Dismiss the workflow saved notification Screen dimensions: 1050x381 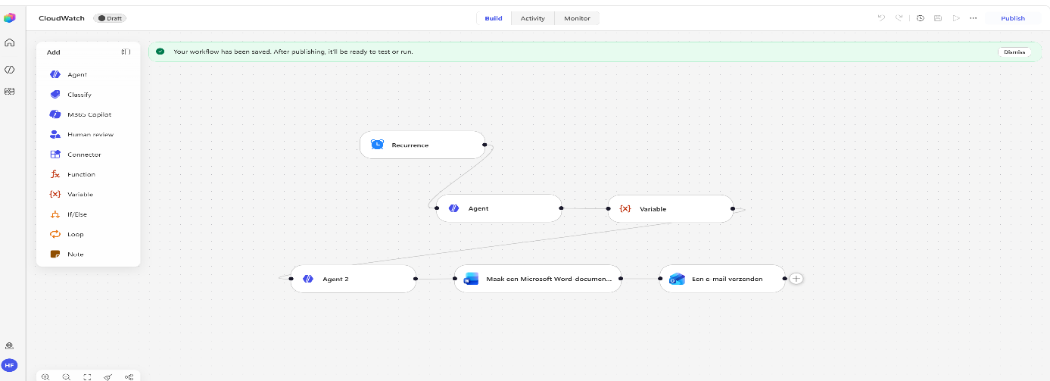click(x=1014, y=52)
